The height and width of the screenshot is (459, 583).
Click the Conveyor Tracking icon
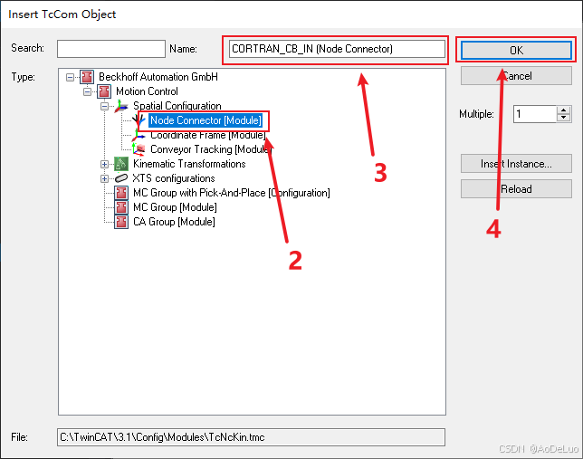139,149
